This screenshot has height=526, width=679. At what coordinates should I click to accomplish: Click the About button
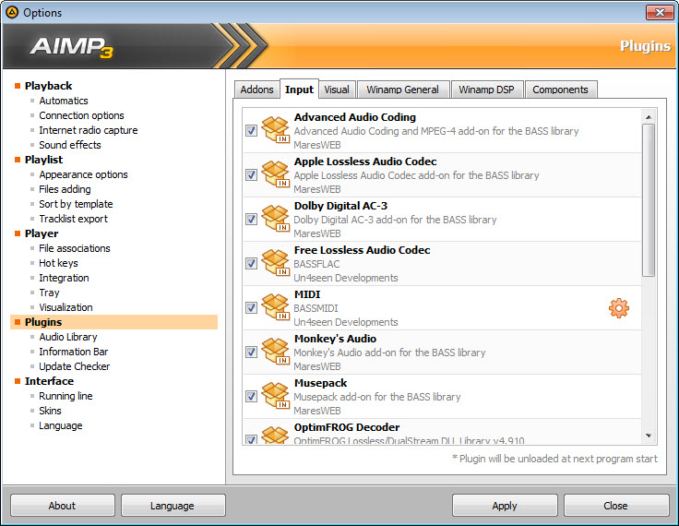pyautogui.click(x=63, y=505)
